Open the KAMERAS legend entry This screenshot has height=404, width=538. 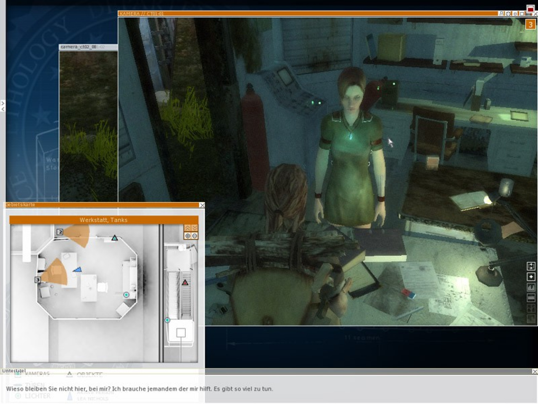[x=33, y=374]
